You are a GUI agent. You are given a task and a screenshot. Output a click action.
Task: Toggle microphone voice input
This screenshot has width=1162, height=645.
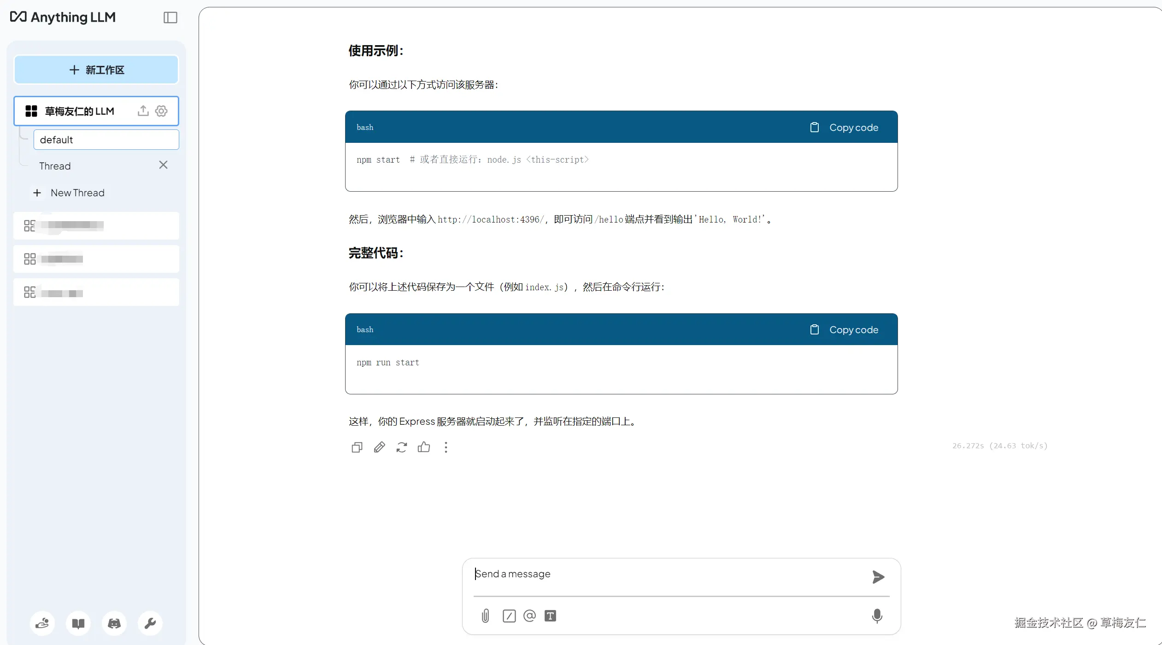877,616
